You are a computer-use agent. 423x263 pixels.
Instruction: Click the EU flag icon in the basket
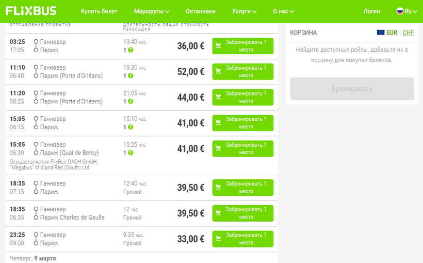381,33
